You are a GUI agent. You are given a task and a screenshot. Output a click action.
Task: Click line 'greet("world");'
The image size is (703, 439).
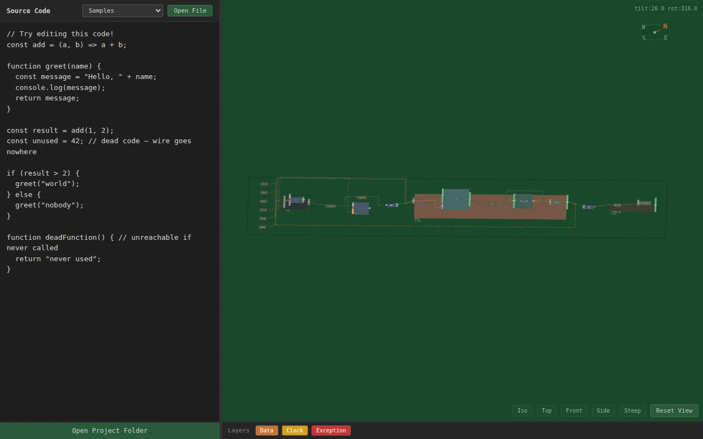47,184
